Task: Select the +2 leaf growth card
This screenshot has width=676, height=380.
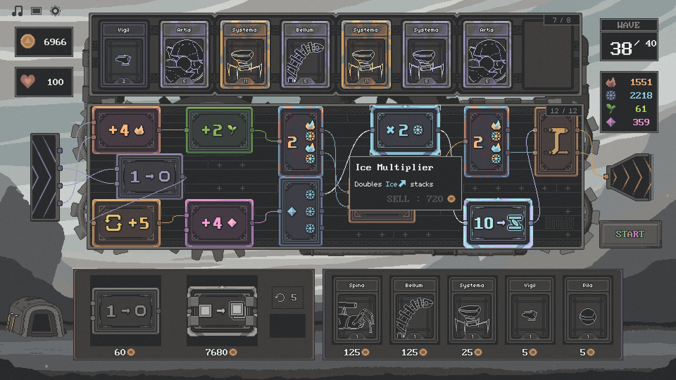Action: tap(220, 130)
